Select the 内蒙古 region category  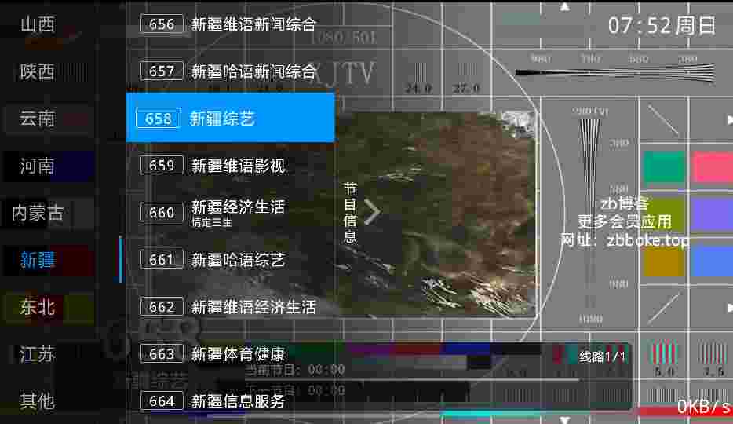coord(38,213)
